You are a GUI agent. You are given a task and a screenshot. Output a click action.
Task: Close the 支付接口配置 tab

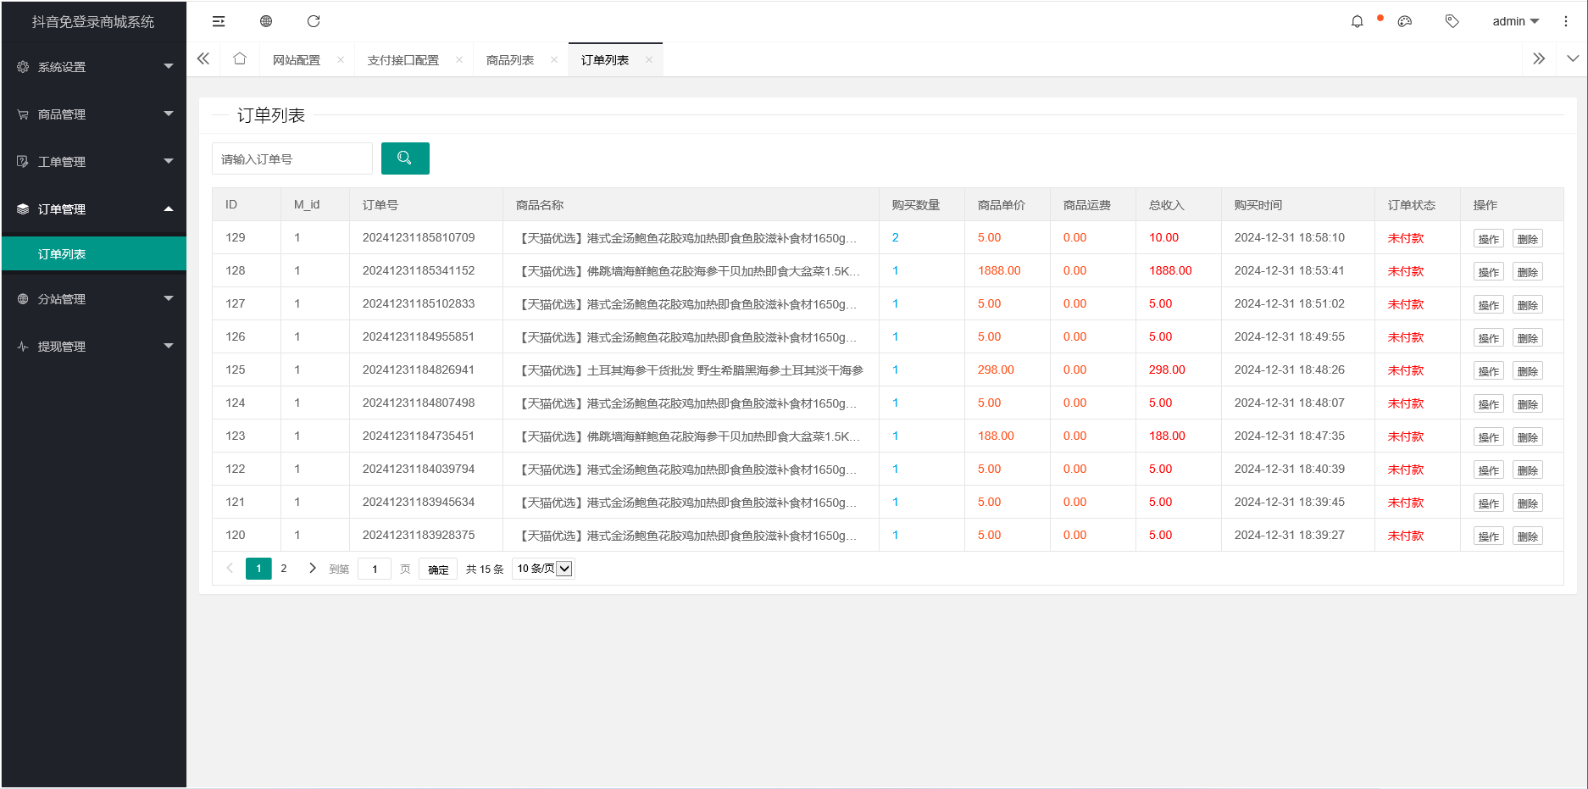(459, 59)
